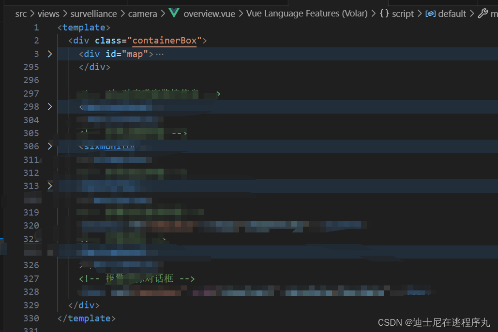Click the closing template tag on line 330
Image resolution: width=498 pixels, height=332 pixels.
(x=86, y=318)
